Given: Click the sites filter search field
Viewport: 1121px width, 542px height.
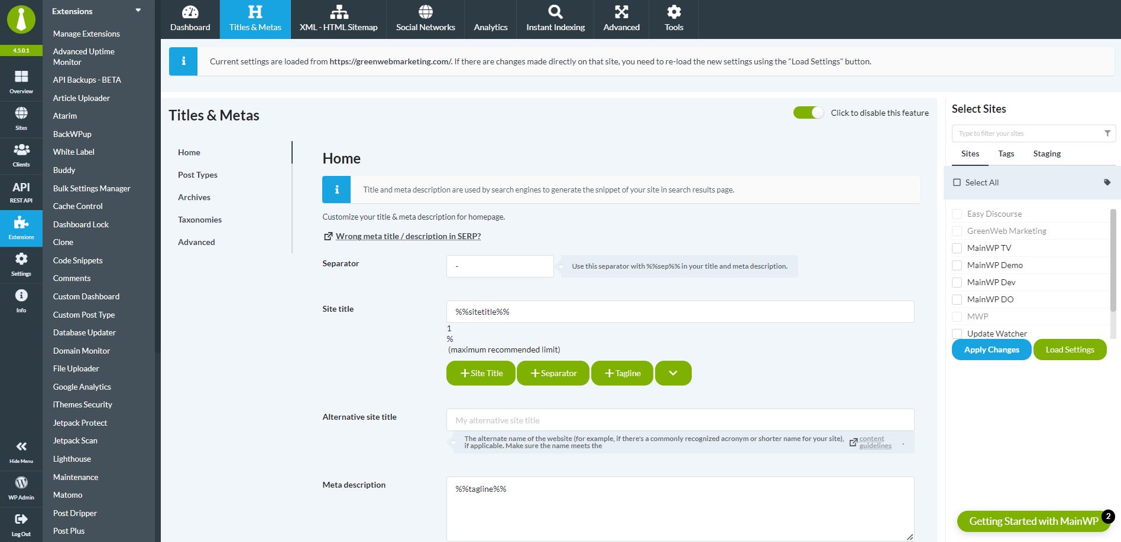Looking at the screenshot, I should click(x=1033, y=133).
